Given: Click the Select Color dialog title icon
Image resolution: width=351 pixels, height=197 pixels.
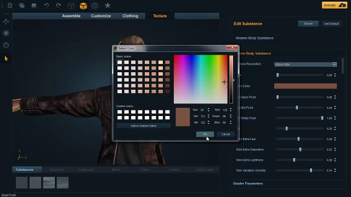Looking at the screenshot, I should (x=116, y=48).
